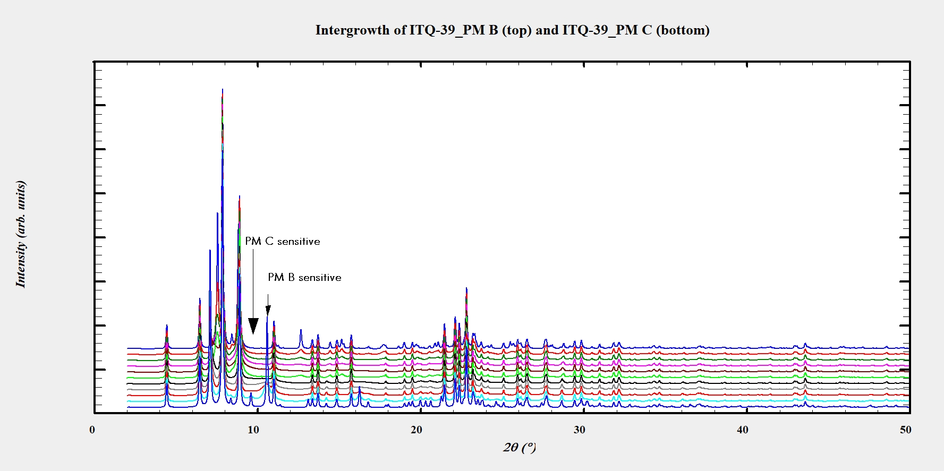Select the 'PM B sensitive' annotation label

[x=304, y=278]
